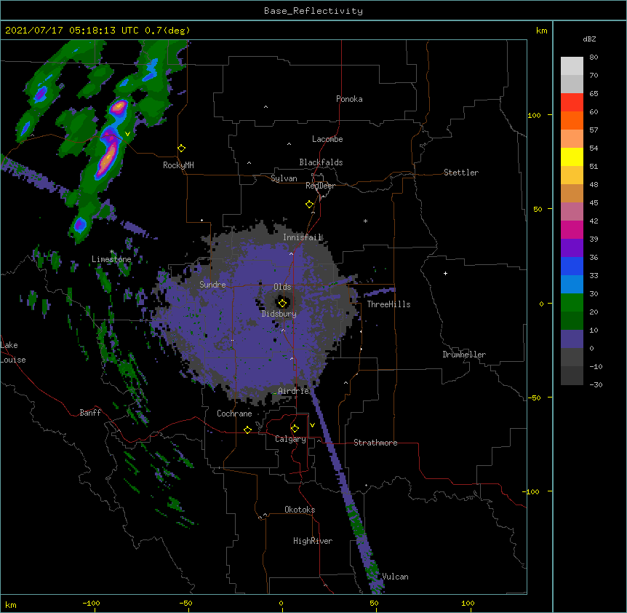Select the yellow 51-54 dBZ legend swatch

(572, 157)
